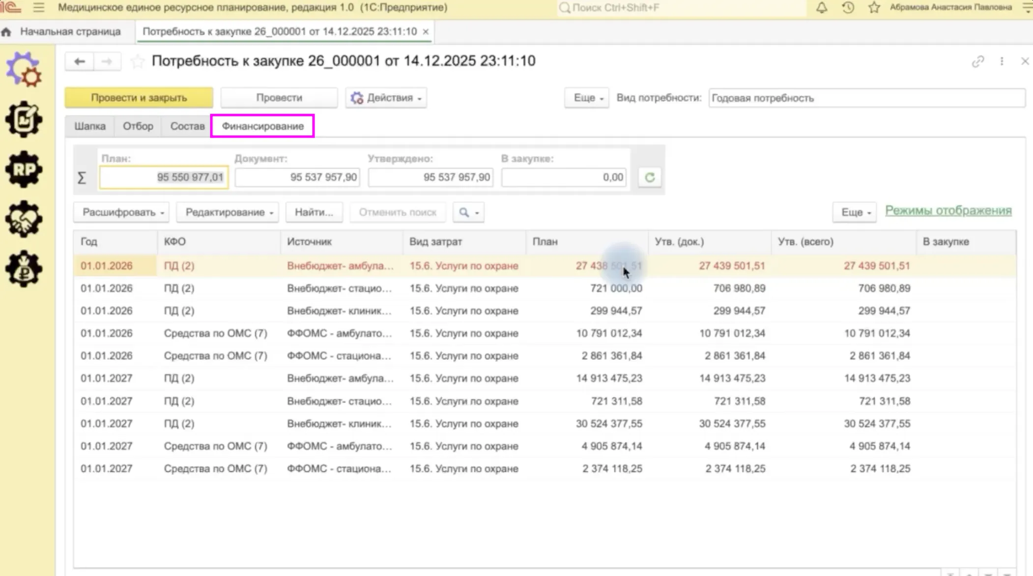Select the Финансирование tab
The image size is (1033, 576).
[262, 126]
